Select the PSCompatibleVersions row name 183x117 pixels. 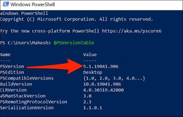tap(27, 78)
